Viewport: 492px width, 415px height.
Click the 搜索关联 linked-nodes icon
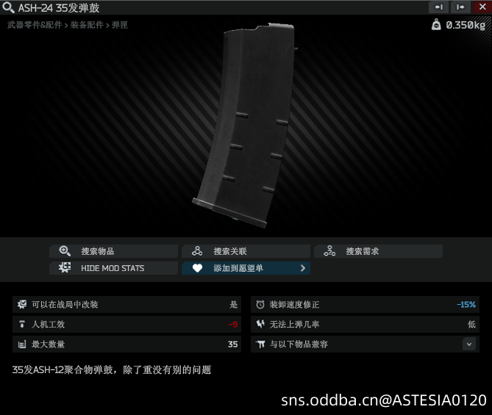197,251
